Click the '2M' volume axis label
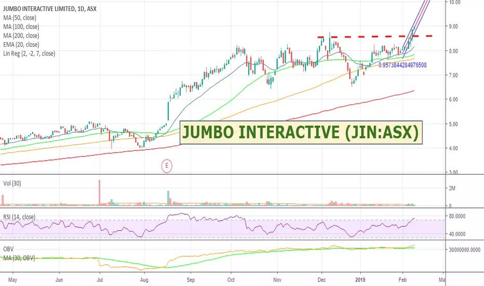Viewport: 484px width, 286px height. [452, 188]
